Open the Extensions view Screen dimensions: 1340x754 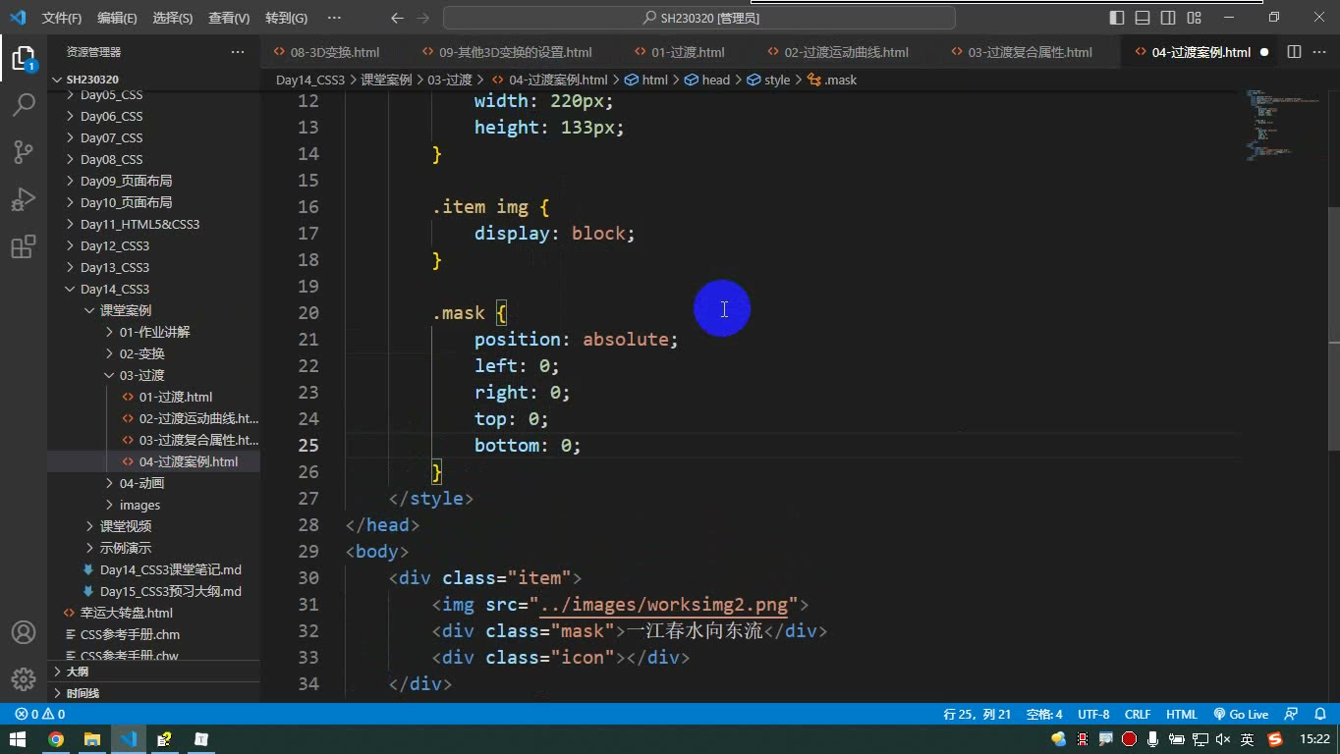24,247
